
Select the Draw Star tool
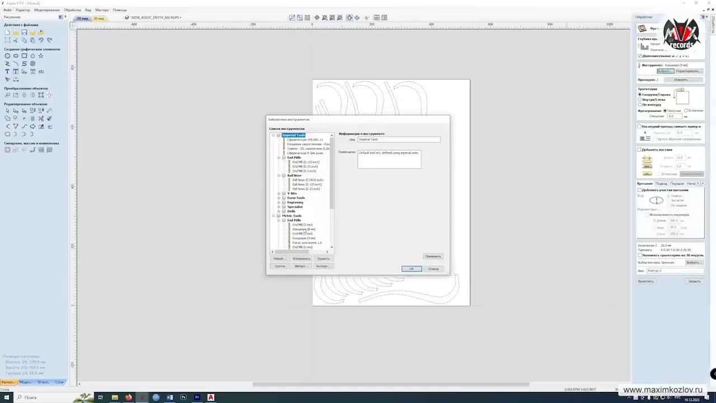(x=41, y=56)
